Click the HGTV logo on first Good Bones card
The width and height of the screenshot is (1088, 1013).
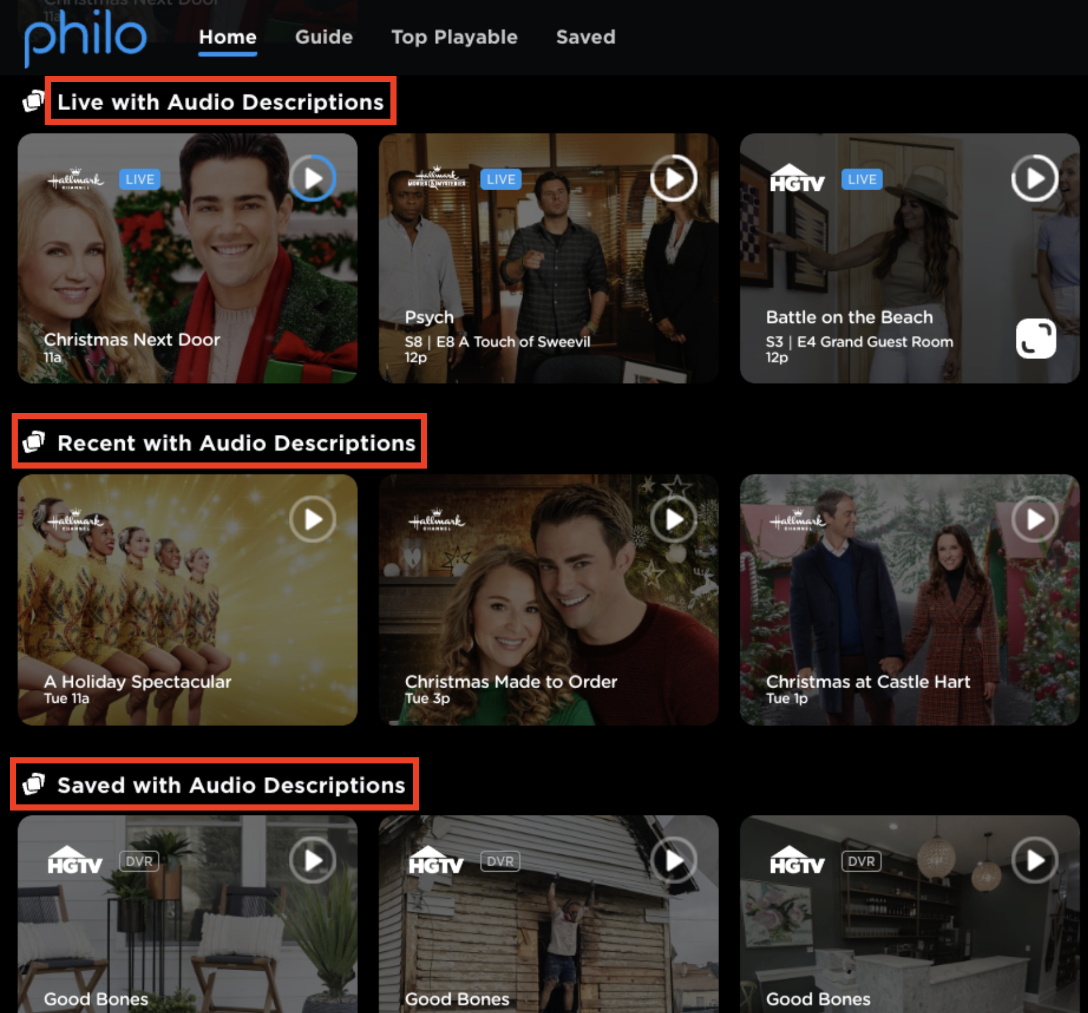(x=75, y=861)
